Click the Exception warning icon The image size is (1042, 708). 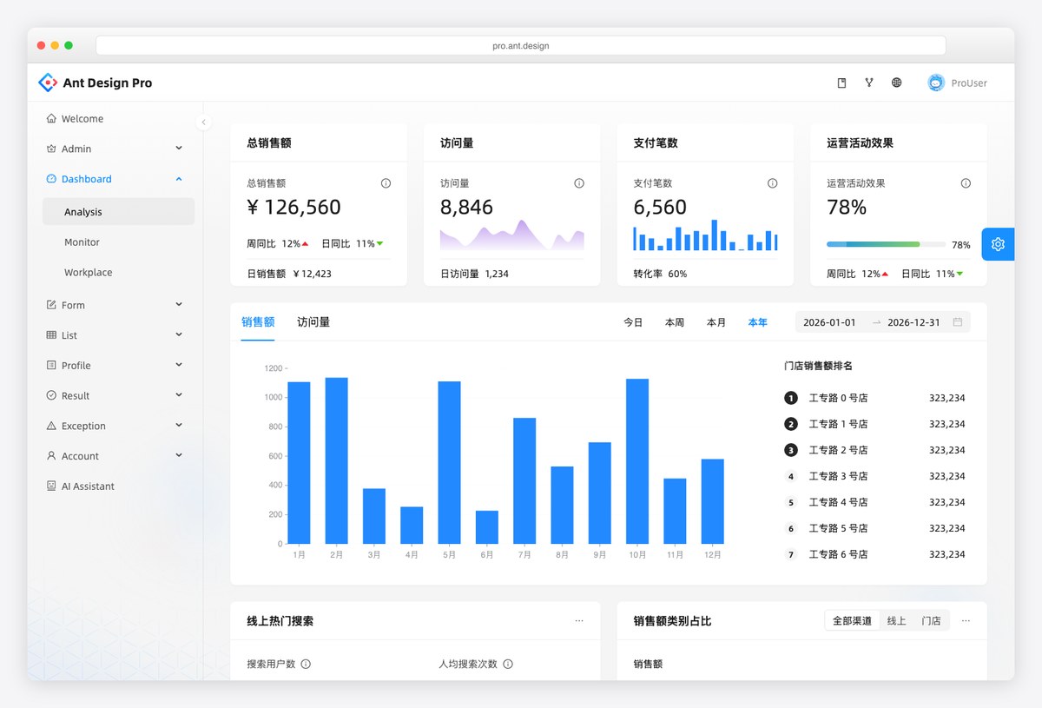point(51,426)
